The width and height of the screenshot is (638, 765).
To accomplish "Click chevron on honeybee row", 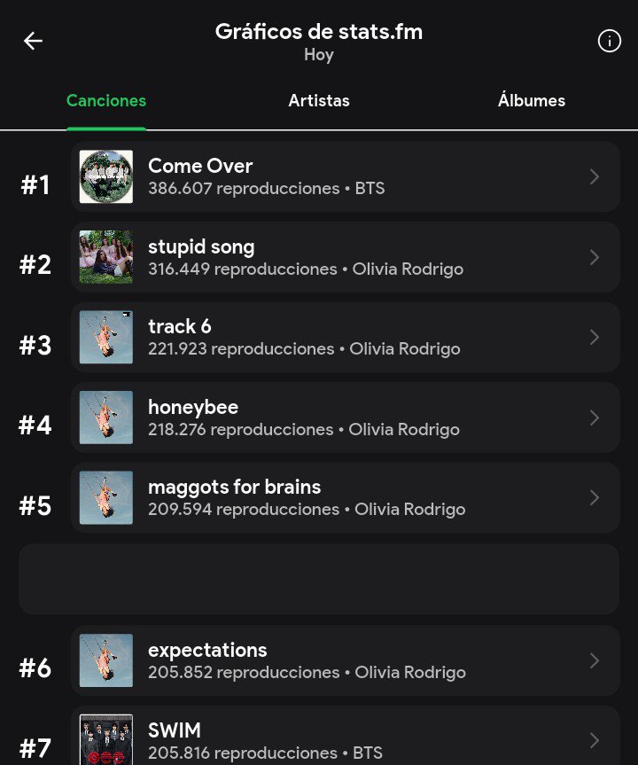I will (x=594, y=418).
